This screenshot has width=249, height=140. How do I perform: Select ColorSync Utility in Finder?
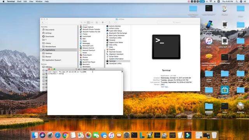(x=115, y=38)
